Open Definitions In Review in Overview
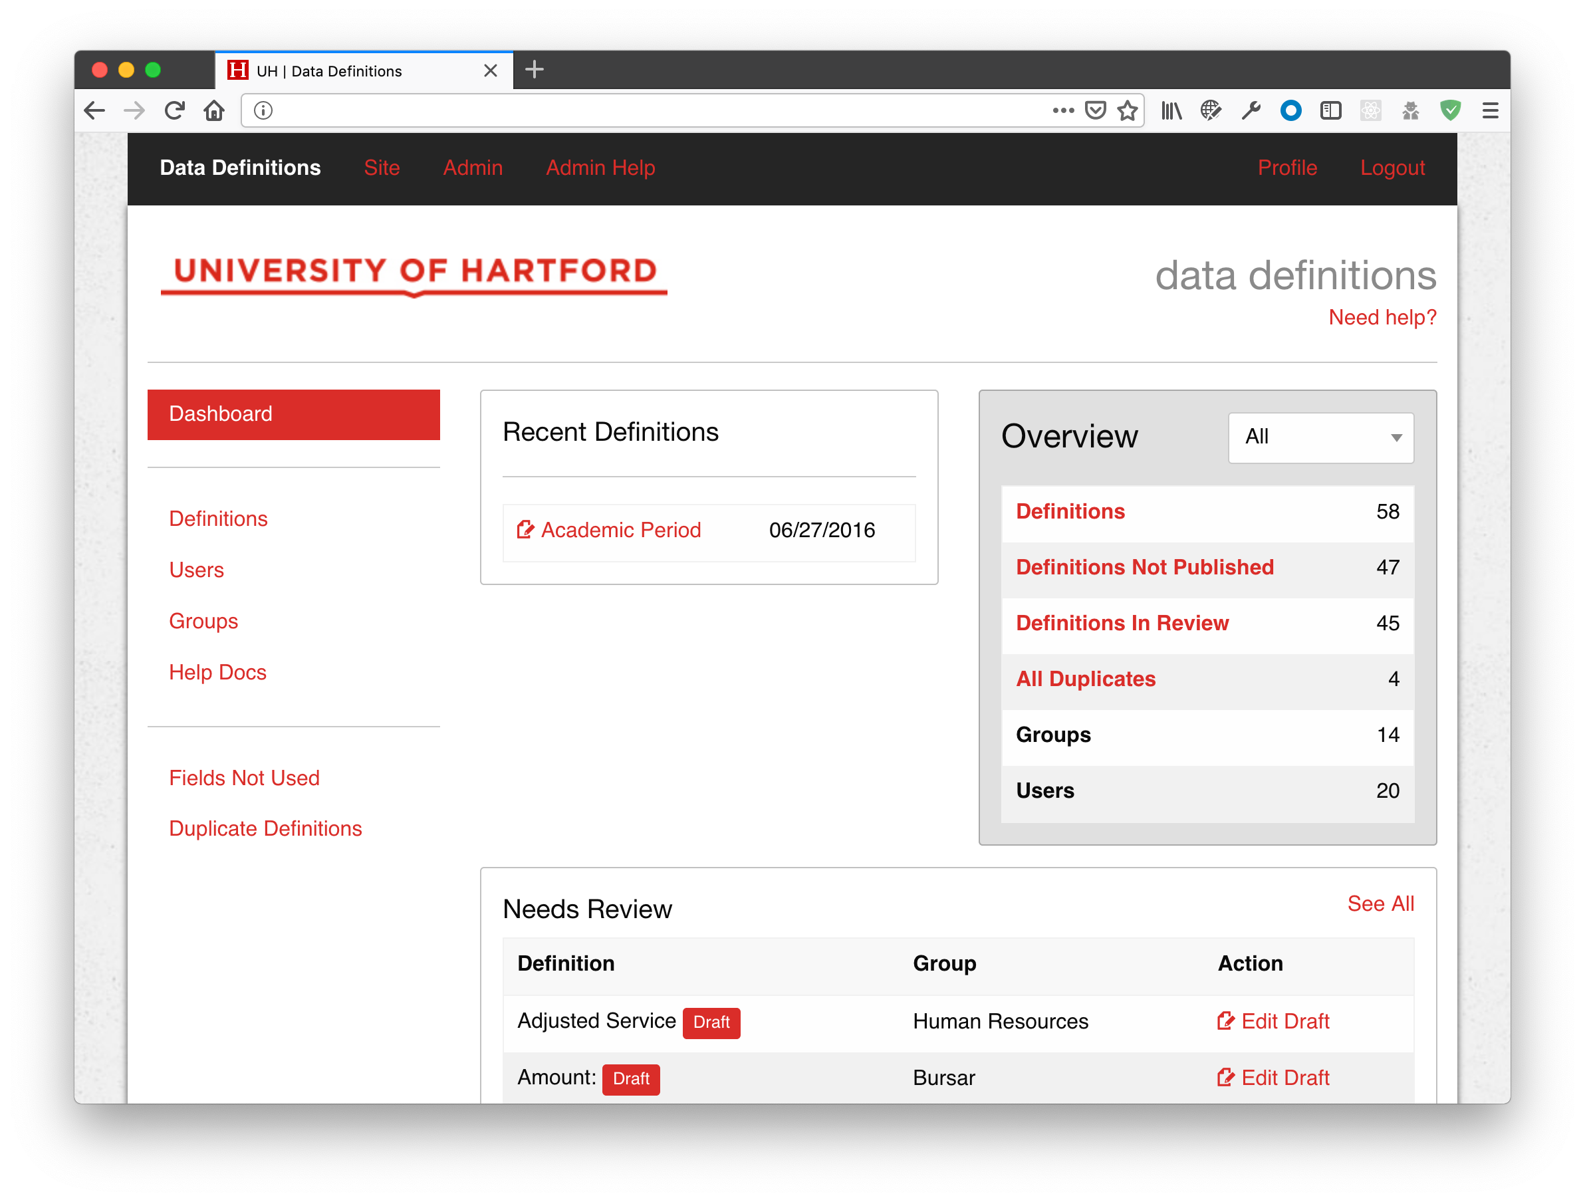Viewport: 1585px width, 1202px height. click(1122, 623)
